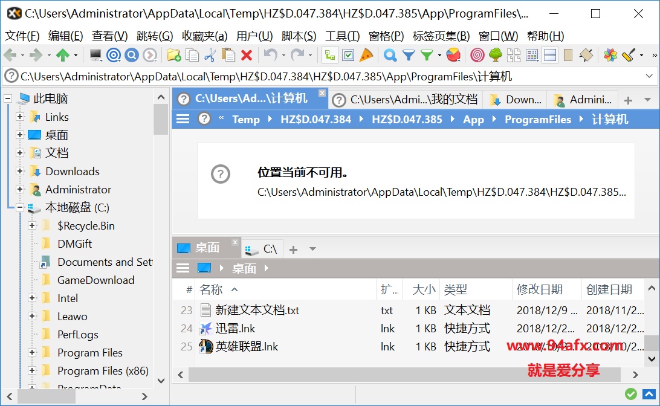Switch to the 我的文档 tab
Screen dimensions: 660x406
[406, 100]
